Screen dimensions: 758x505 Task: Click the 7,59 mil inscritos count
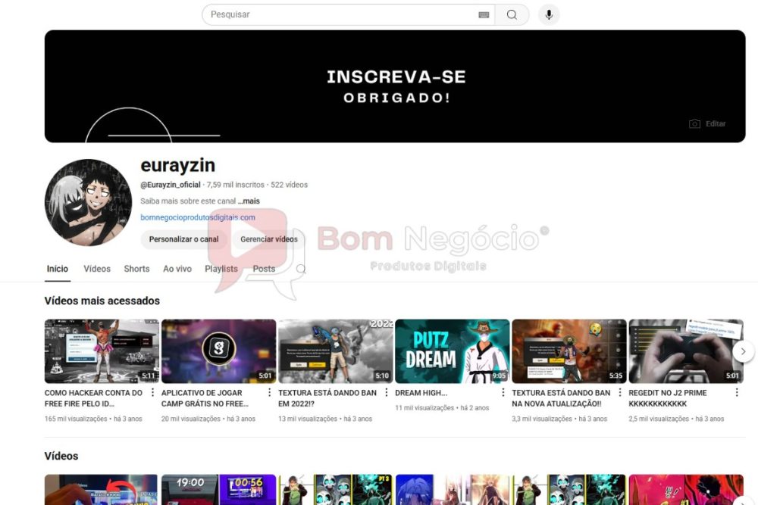pyautogui.click(x=236, y=185)
